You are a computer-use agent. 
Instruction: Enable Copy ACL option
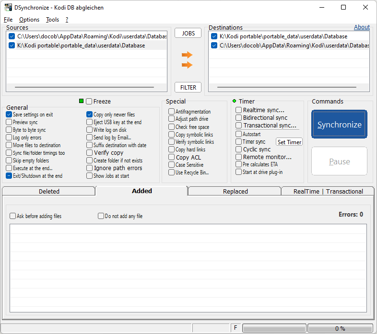171,157
